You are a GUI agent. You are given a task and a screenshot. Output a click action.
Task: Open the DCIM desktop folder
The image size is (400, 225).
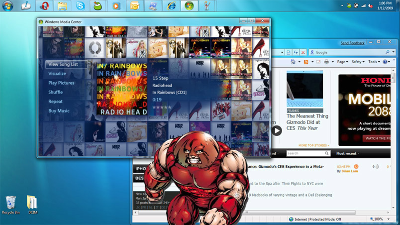pyautogui.click(x=32, y=205)
